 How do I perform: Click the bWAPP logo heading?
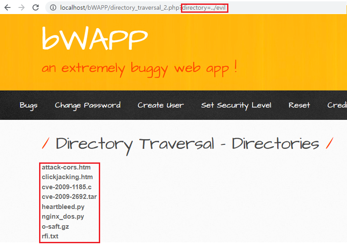95,38
